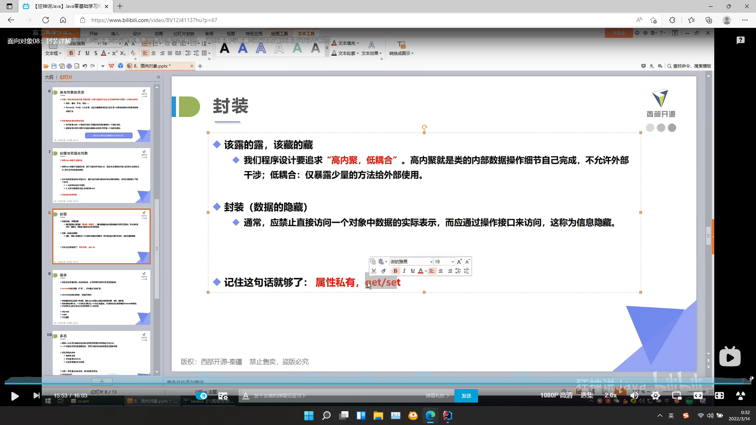The height and width of the screenshot is (425, 756).
Task: Skip to the next video episode
Action: pos(36,395)
